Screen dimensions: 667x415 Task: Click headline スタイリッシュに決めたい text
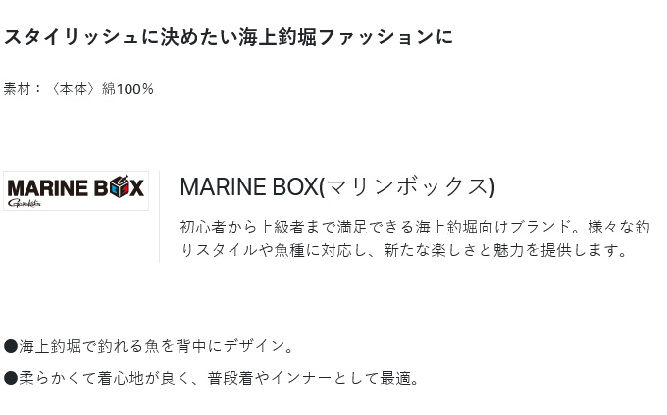click(x=120, y=37)
